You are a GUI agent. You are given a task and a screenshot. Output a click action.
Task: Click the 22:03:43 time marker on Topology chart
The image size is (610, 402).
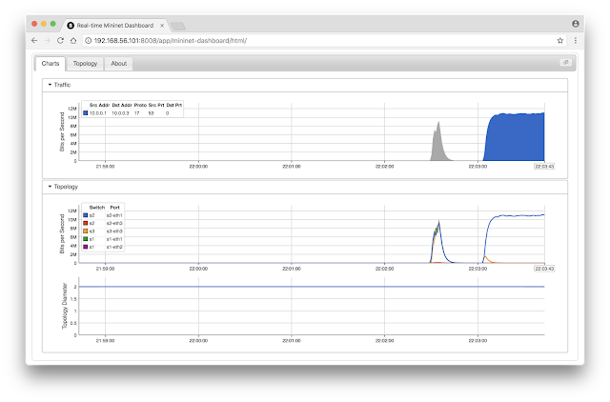coord(544,269)
